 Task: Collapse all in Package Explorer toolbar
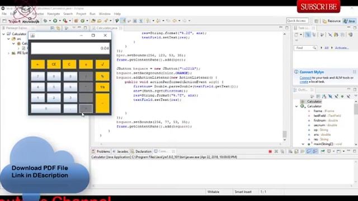(x=52, y=28)
